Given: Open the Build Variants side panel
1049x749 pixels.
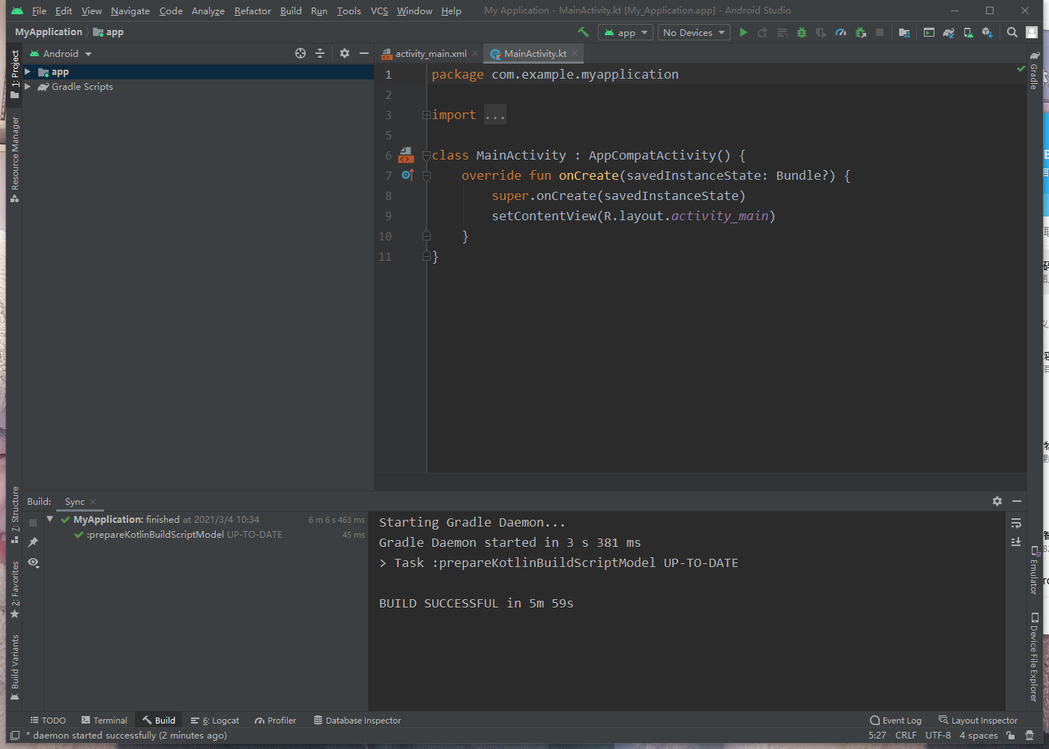Looking at the screenshot, I should [x=14, y=667].
